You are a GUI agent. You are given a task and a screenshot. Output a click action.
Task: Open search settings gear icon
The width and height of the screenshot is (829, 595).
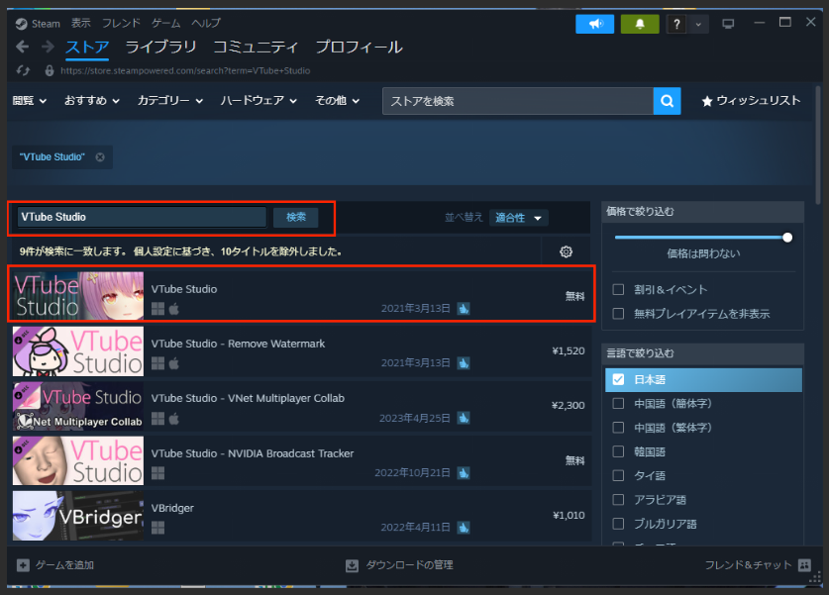(x=566, y=251)
